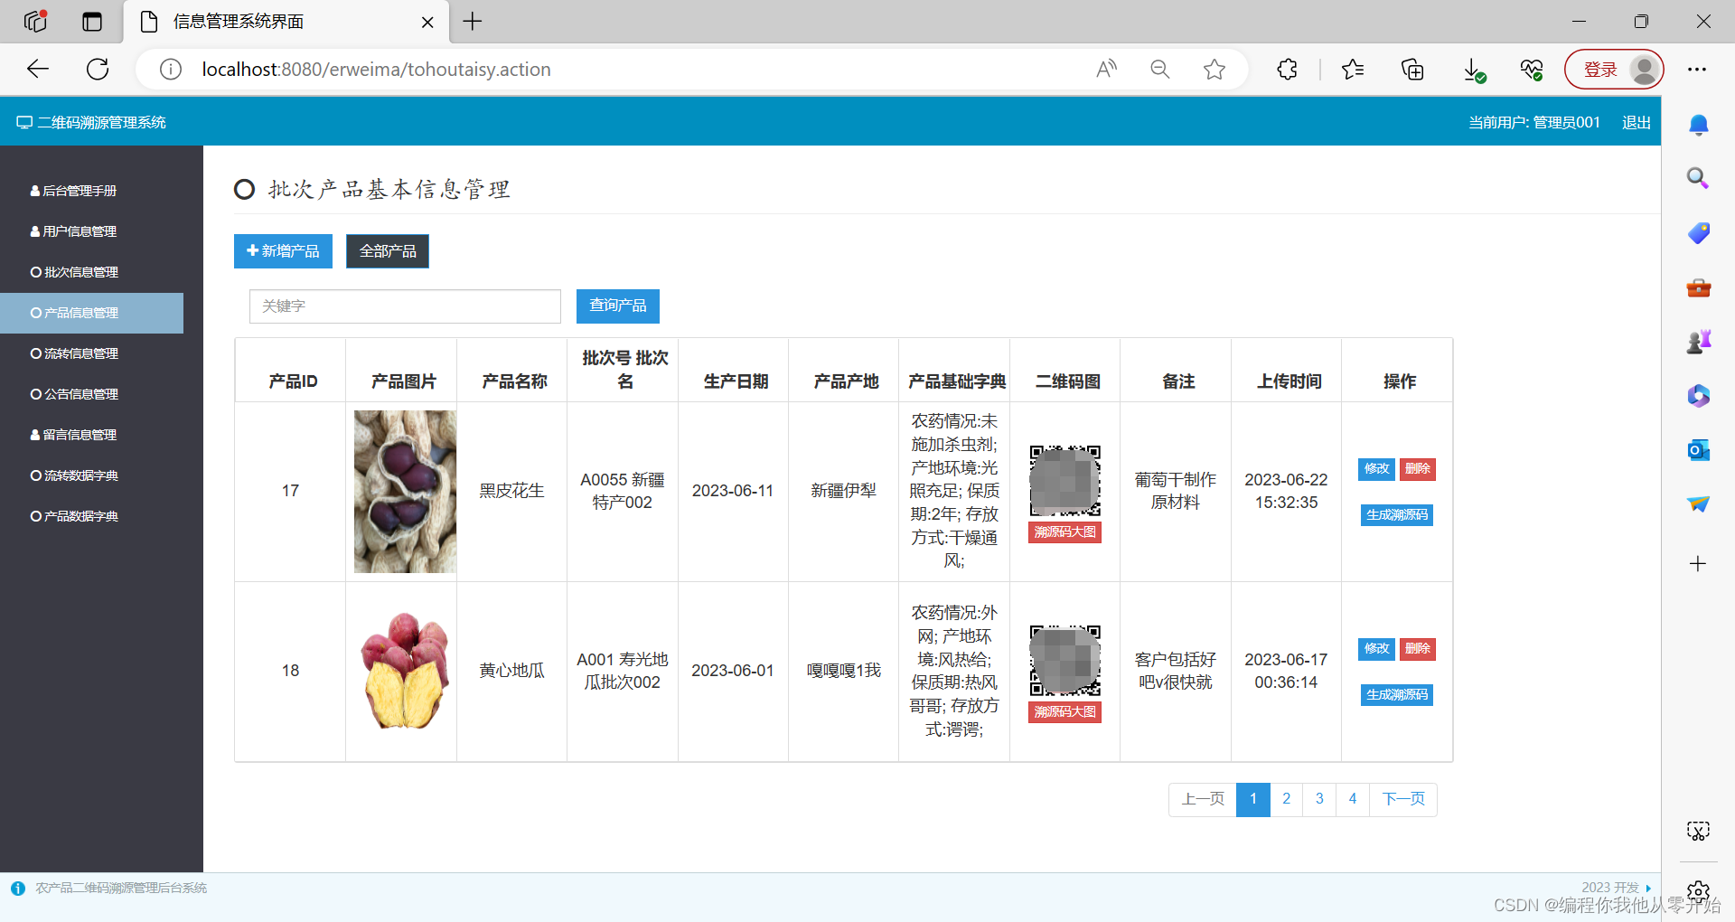
Task: Click the Extensions puzzle icon in the toolbar
Action: pyautogui.click(x=1287, y=69)
